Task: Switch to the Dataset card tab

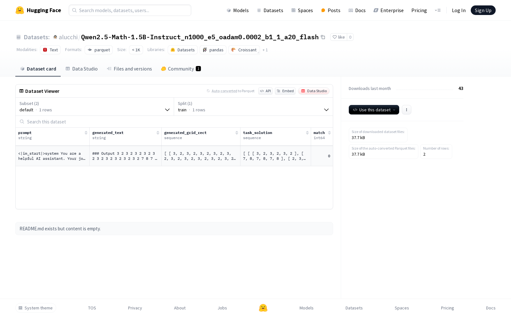Action: (38, 69)
